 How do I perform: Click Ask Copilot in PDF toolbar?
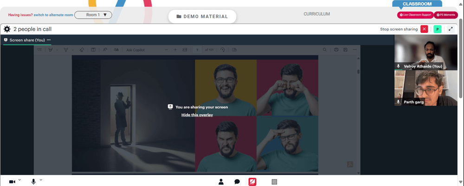click(x=135, y=50)
